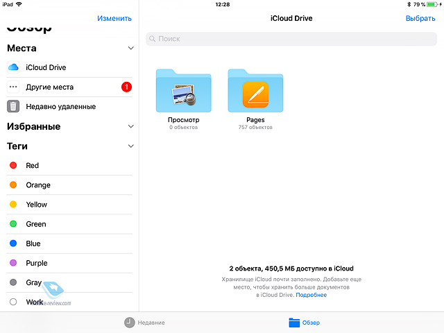This screenshot has width=444, height=333.
Task: Filter by the Blue tag label
Action: [33, 244]
